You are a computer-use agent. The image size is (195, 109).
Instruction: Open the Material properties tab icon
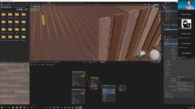[x=162, y=54]
